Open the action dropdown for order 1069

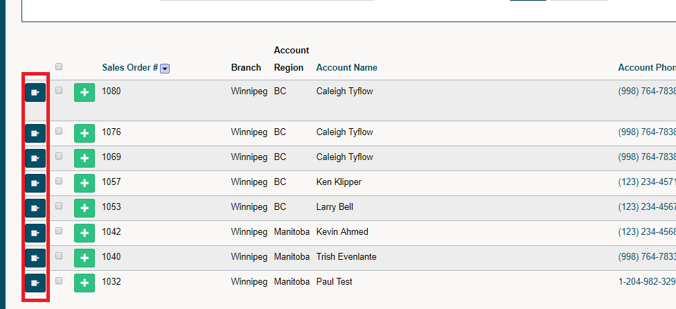(x=35, y=159)
